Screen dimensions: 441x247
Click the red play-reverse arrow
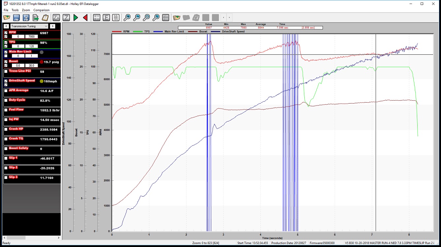85,17
